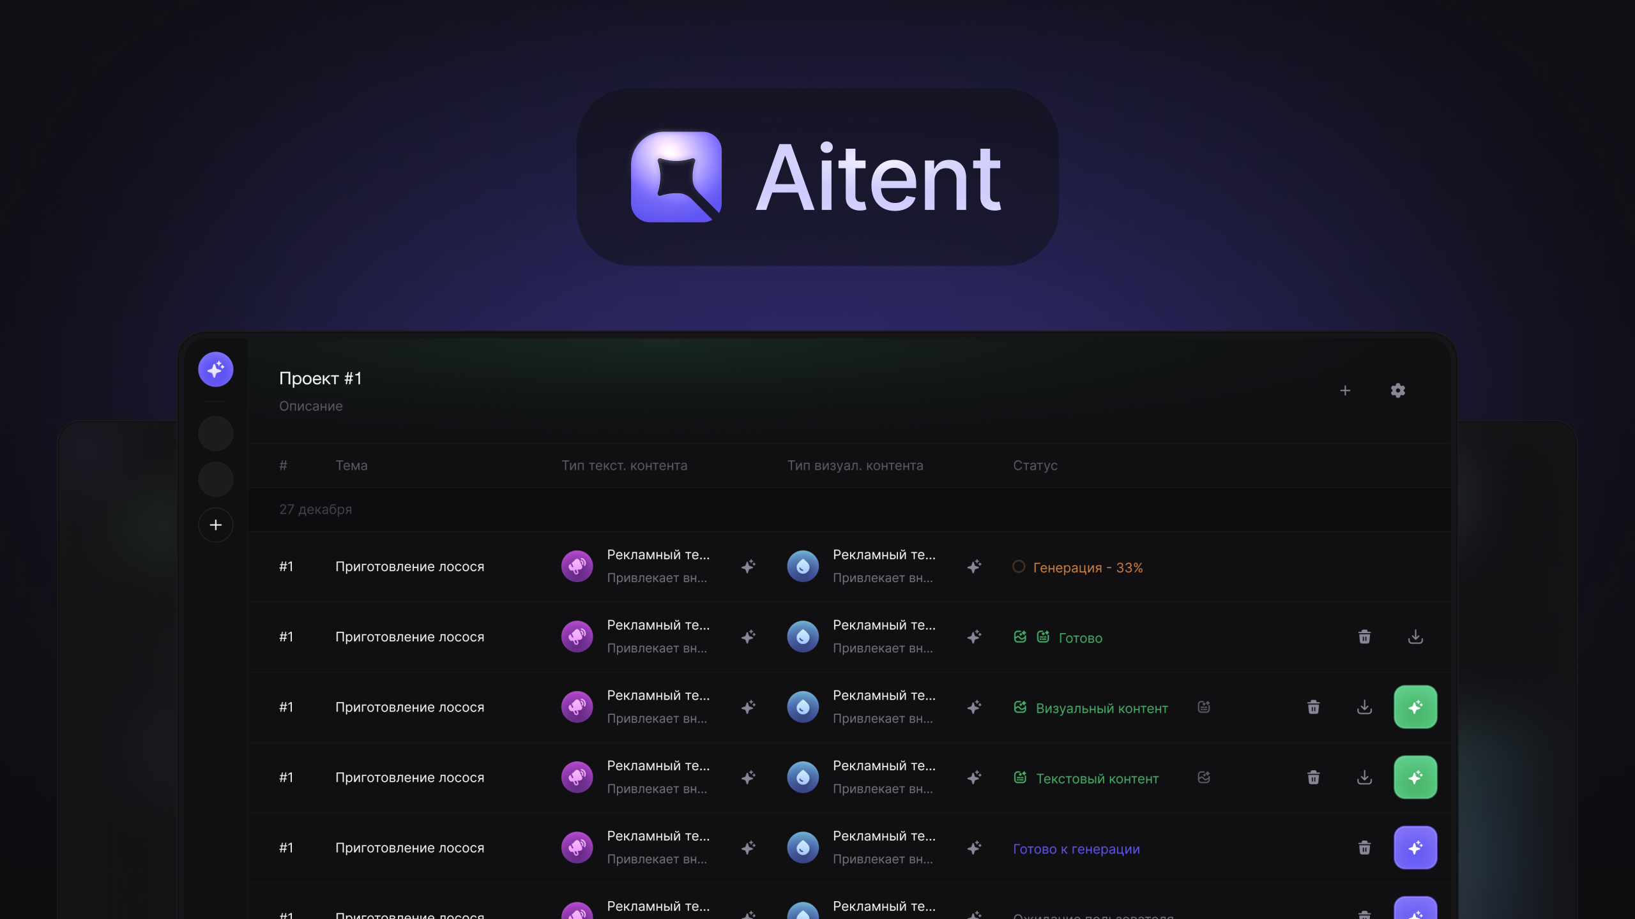Select the first empty project circle in sidebar
Screen dimensions: 1635x919
pos(215,434)
